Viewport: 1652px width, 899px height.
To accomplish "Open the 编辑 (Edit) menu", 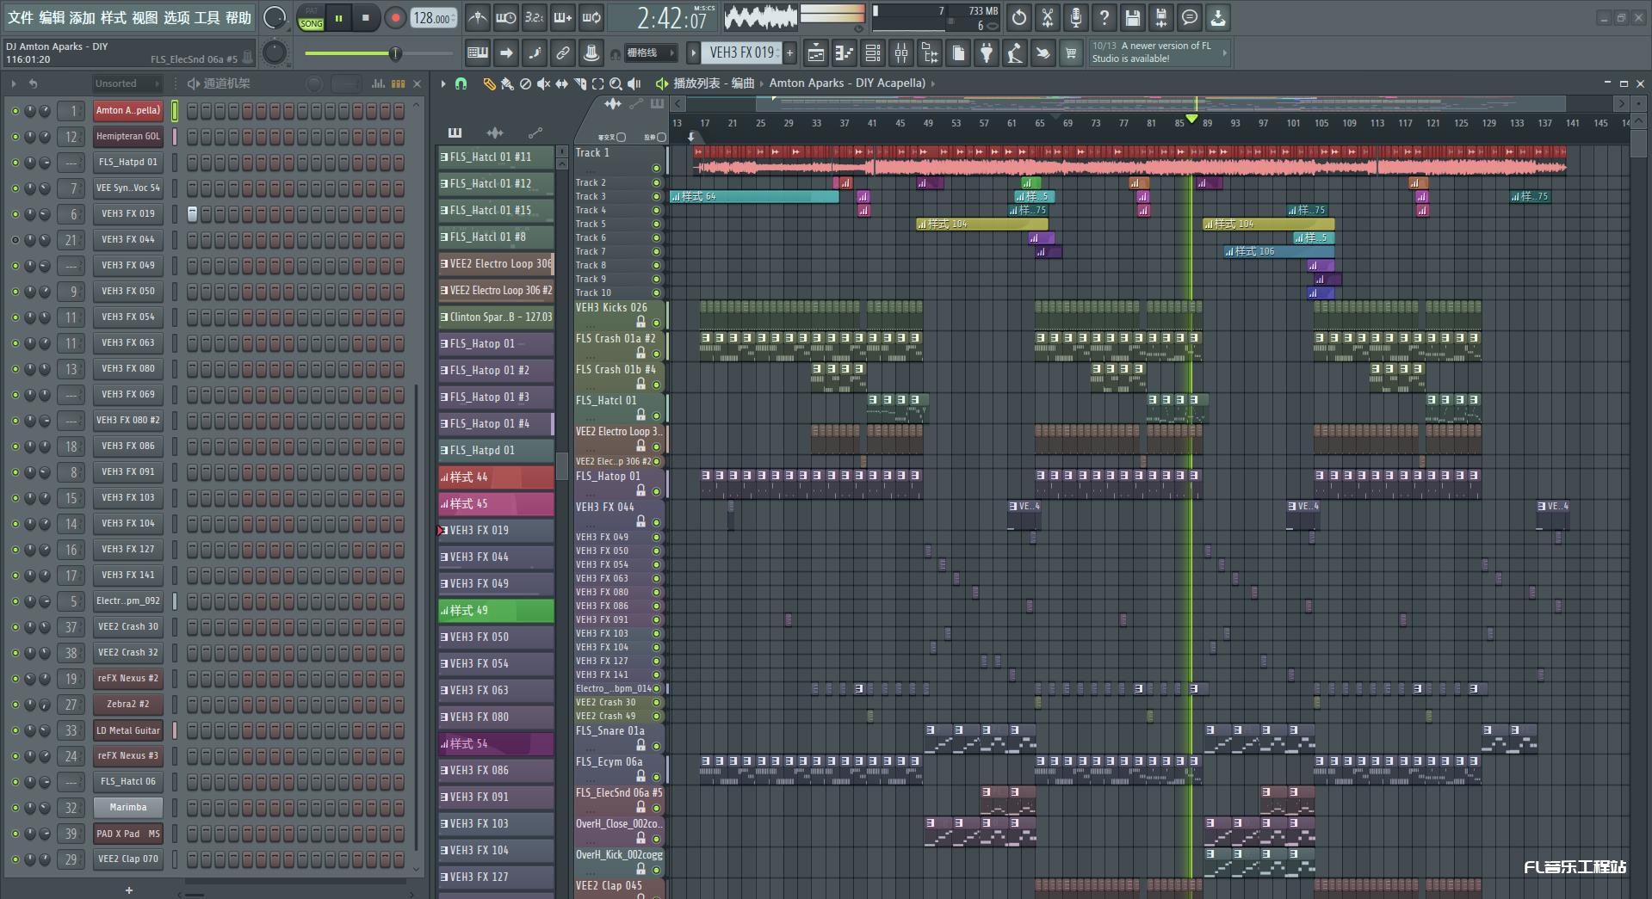I will [52, 17].
